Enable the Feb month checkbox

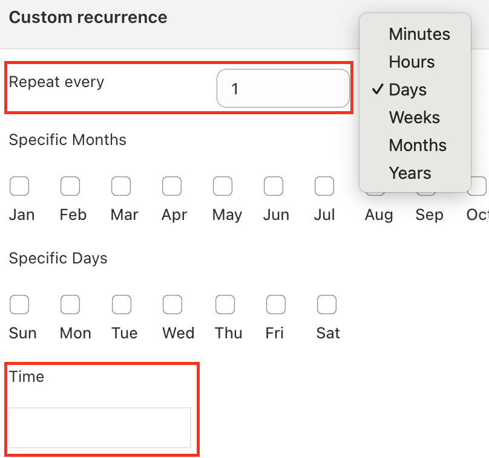coord(70,187)
